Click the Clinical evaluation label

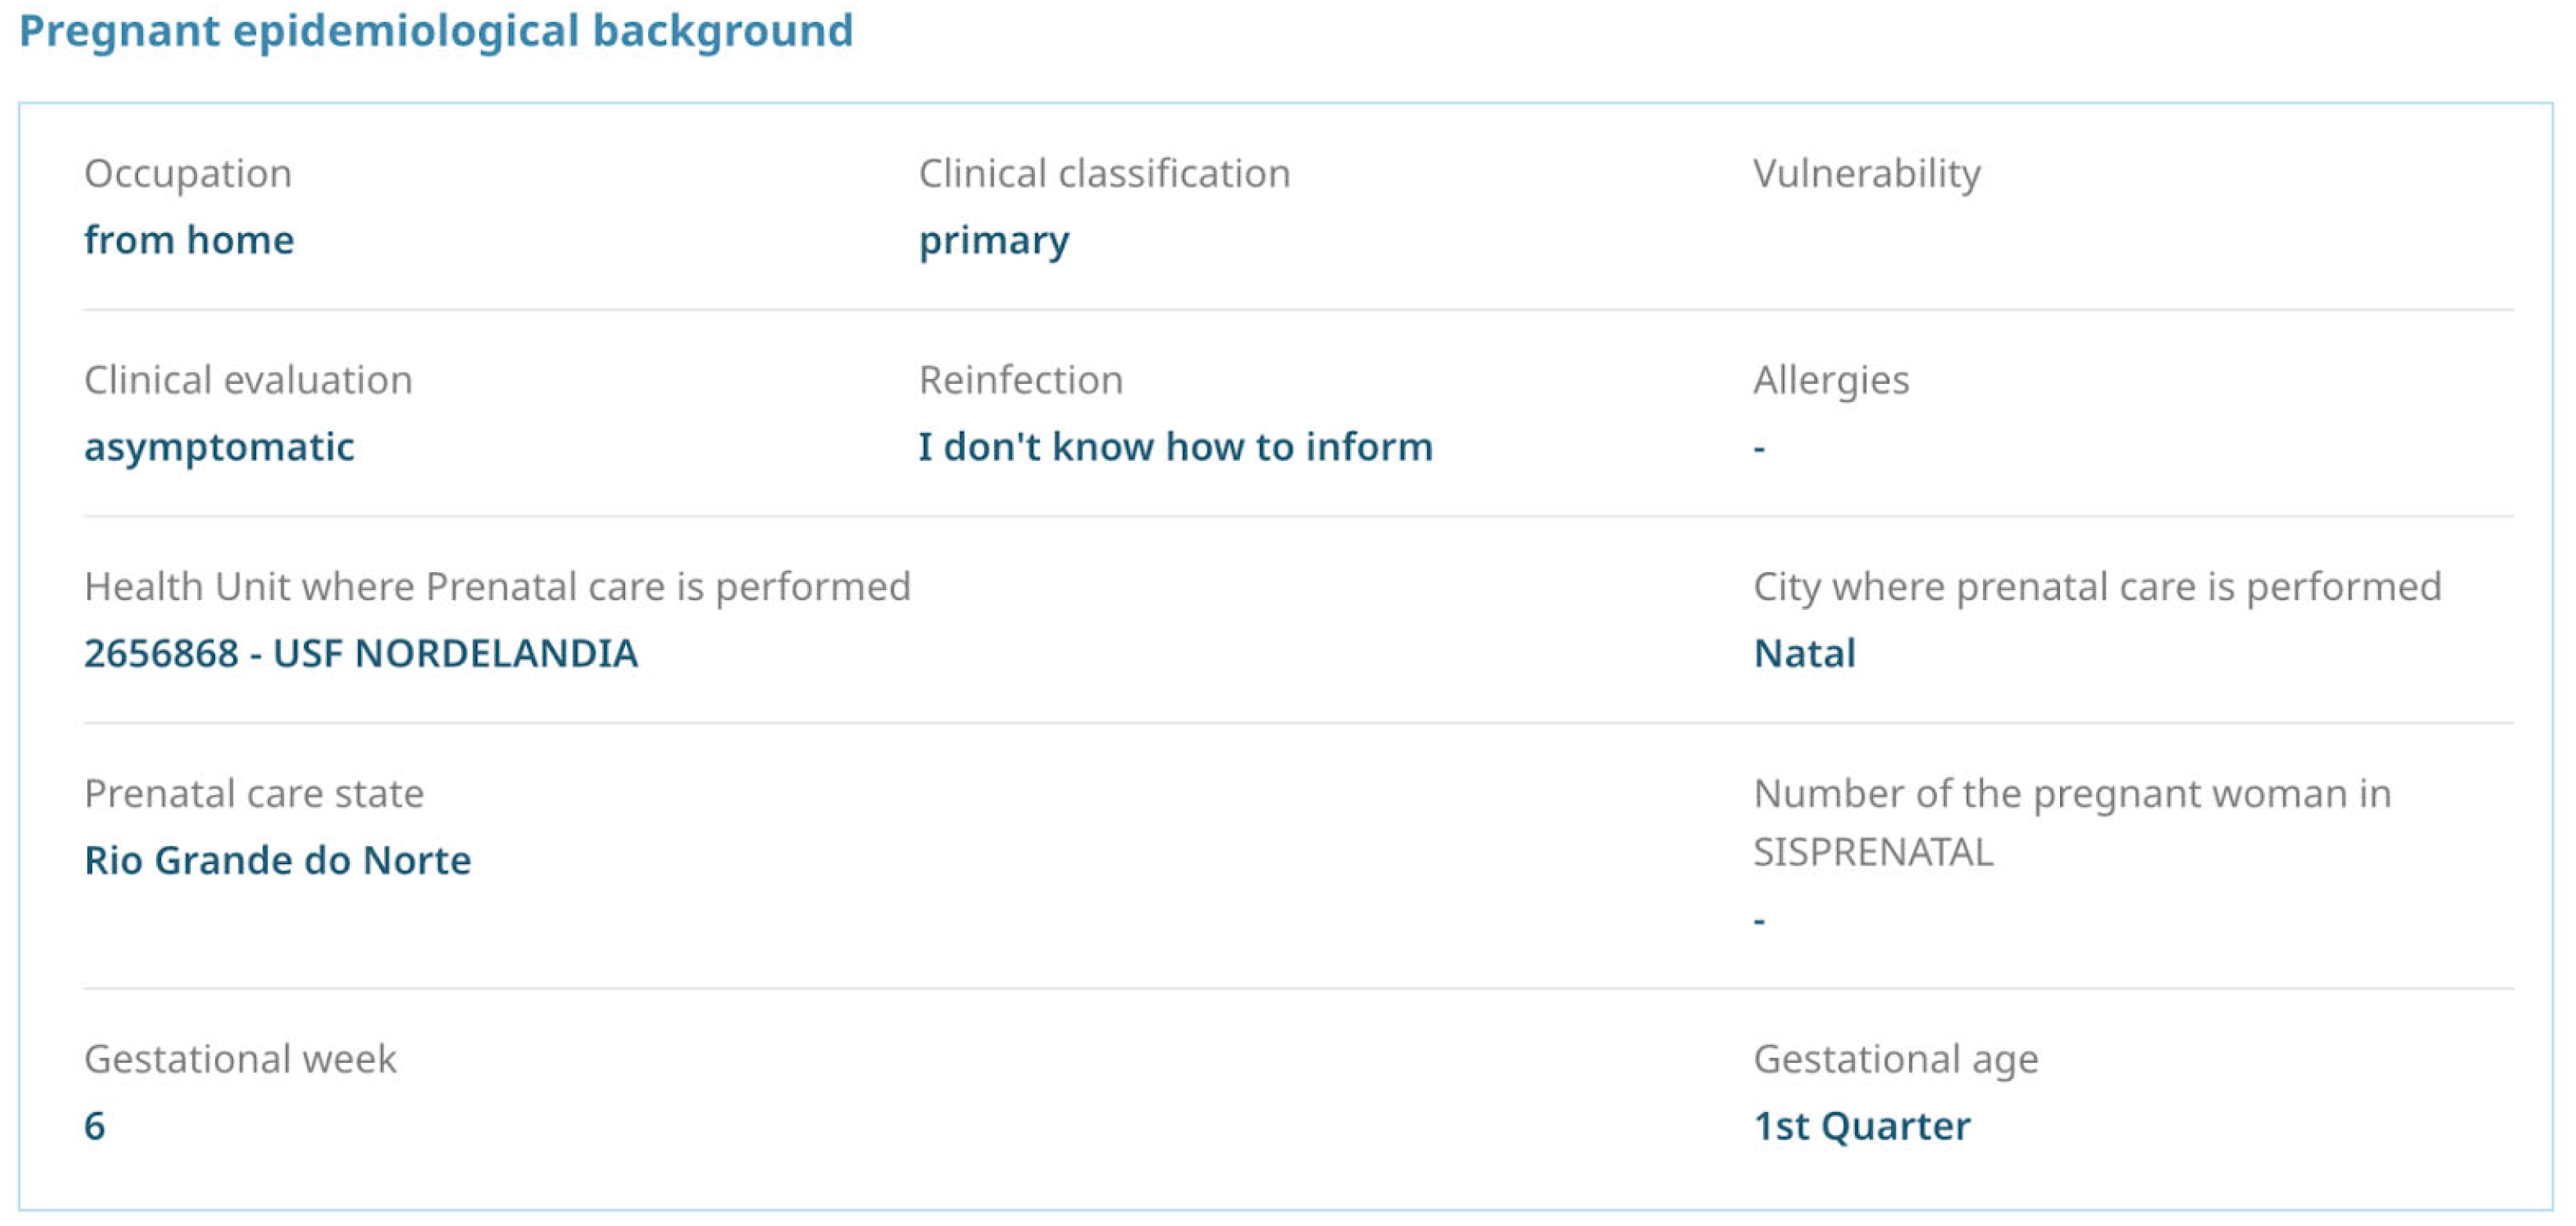248,380
